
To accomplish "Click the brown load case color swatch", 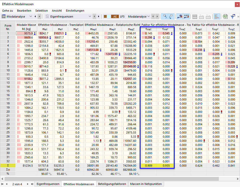I will [105, 17].
